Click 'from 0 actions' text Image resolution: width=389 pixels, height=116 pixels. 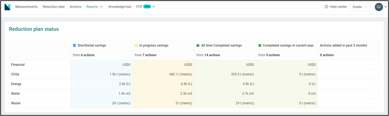(x=269, y=55)
